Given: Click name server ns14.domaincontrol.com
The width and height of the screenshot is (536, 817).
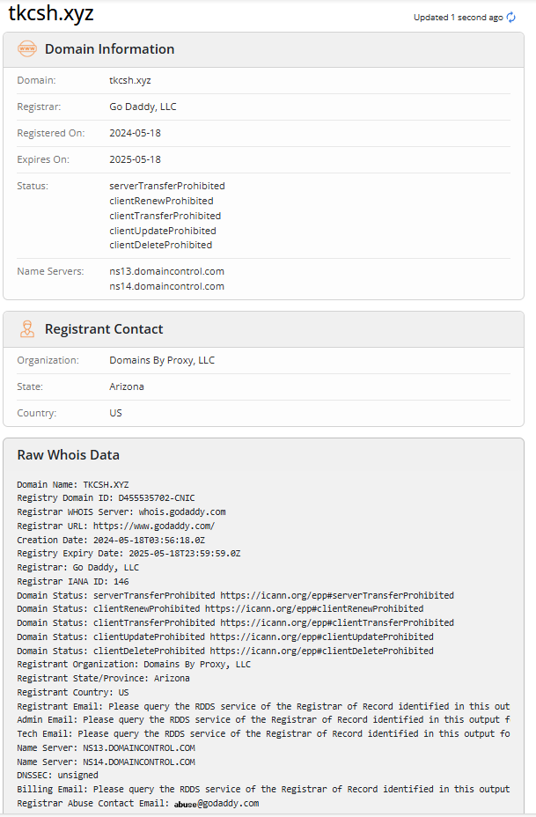Looking at the screenshot, I should point(166,286).
